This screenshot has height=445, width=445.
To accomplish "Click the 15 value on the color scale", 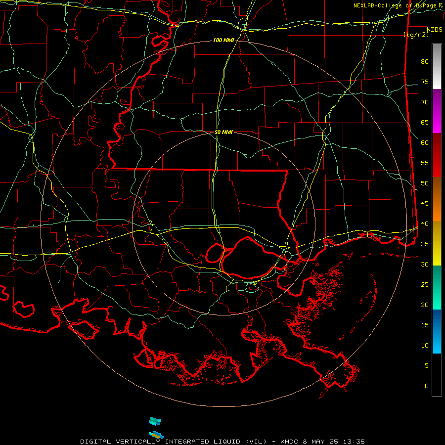I will coord(425,325).
